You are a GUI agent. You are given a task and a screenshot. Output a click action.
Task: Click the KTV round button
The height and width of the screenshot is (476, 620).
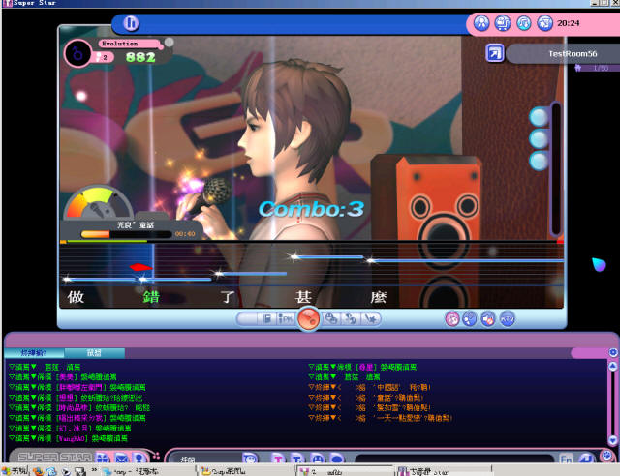point(508,318)
